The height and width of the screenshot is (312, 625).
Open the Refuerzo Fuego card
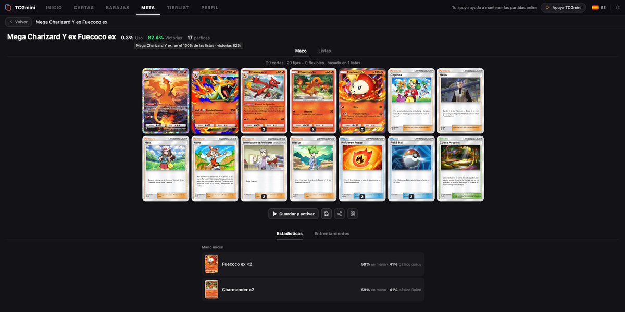(362, 168)
